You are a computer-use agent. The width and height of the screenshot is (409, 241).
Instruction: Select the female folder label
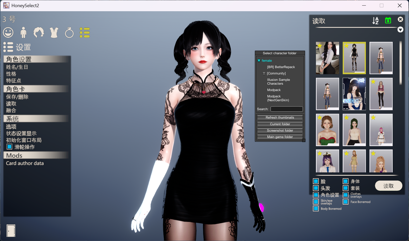pos(267,61)
